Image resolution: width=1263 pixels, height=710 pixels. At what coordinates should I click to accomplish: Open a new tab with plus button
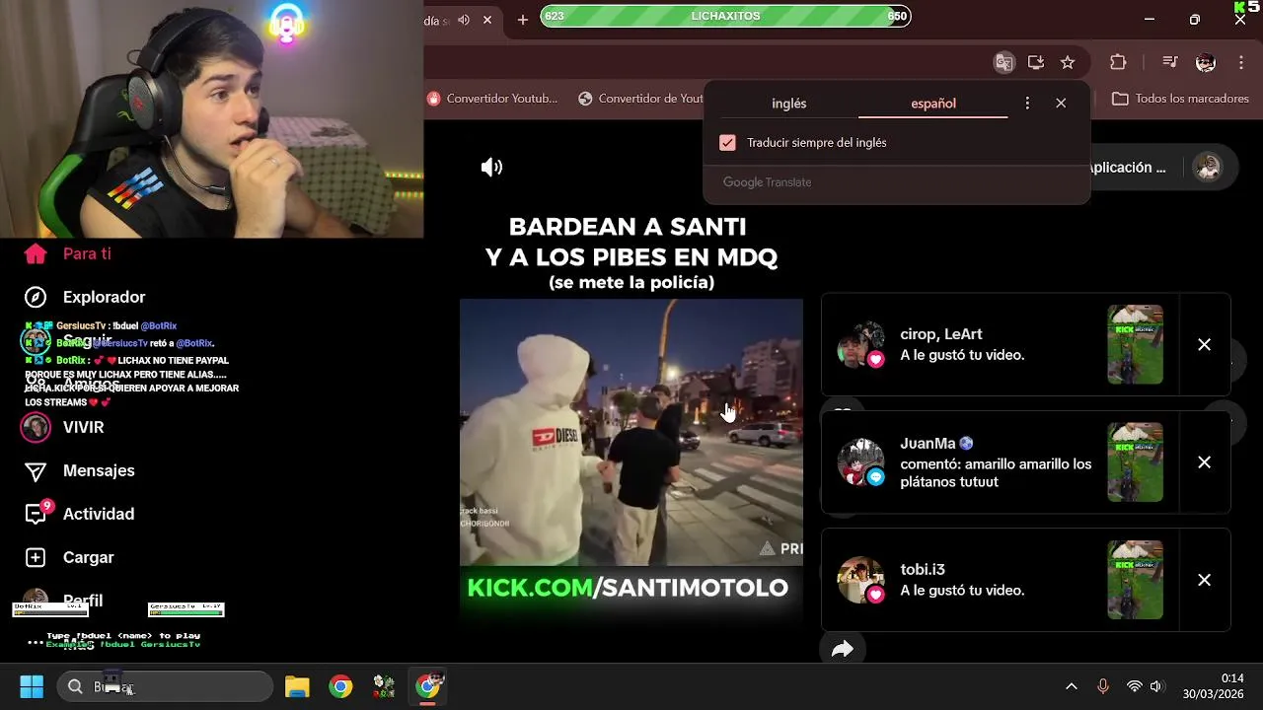click(523, 20)
